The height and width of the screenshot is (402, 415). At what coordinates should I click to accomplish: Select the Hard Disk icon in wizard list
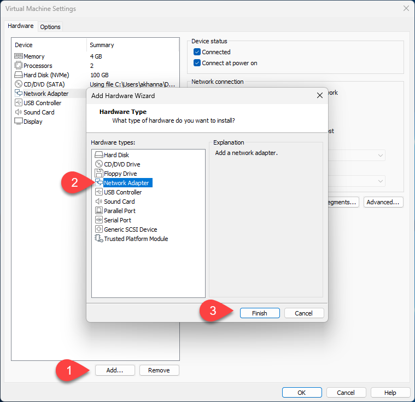point(99,154)
